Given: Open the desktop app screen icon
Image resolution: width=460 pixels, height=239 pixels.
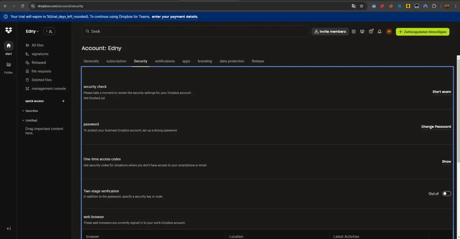Looking at the screenshot, I should 362,32.
